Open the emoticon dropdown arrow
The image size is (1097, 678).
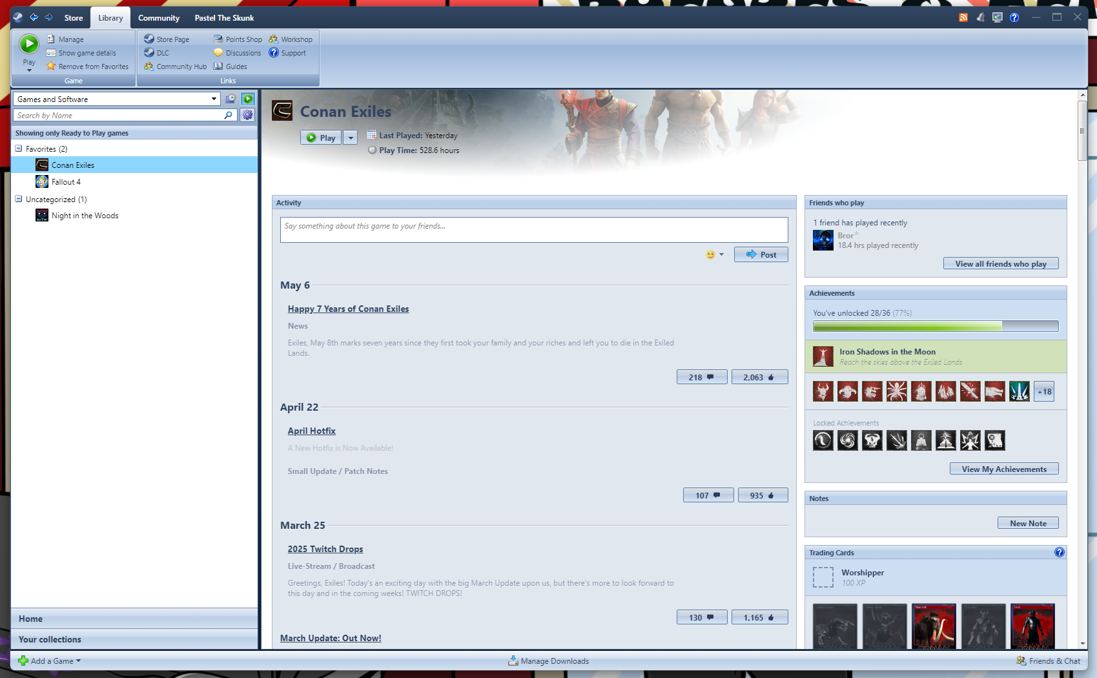[x=721, y=254]
